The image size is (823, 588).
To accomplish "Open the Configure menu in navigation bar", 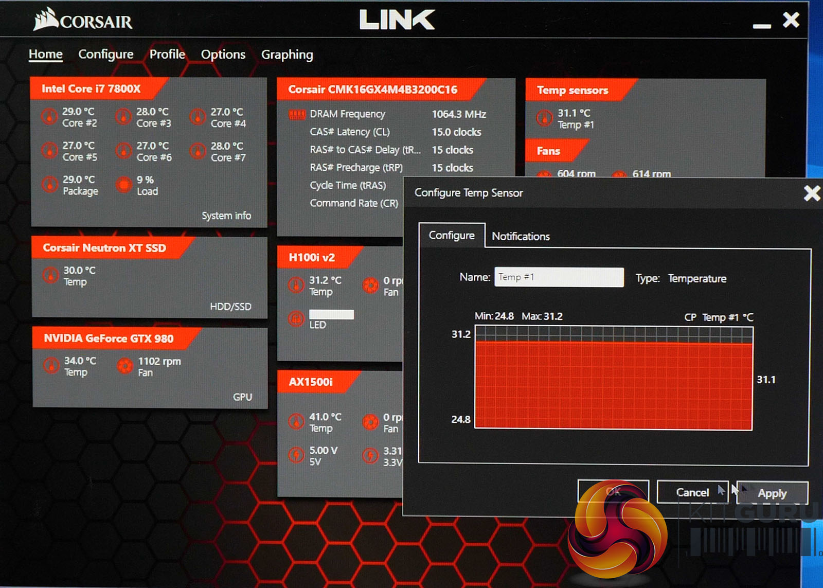I will coord(105,55).
